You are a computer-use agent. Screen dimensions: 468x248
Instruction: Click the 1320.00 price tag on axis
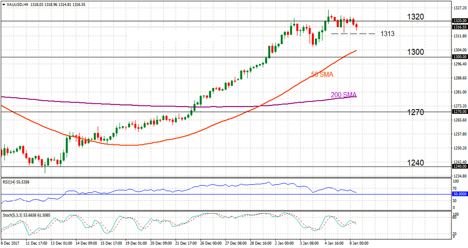[x=459, y=20]
